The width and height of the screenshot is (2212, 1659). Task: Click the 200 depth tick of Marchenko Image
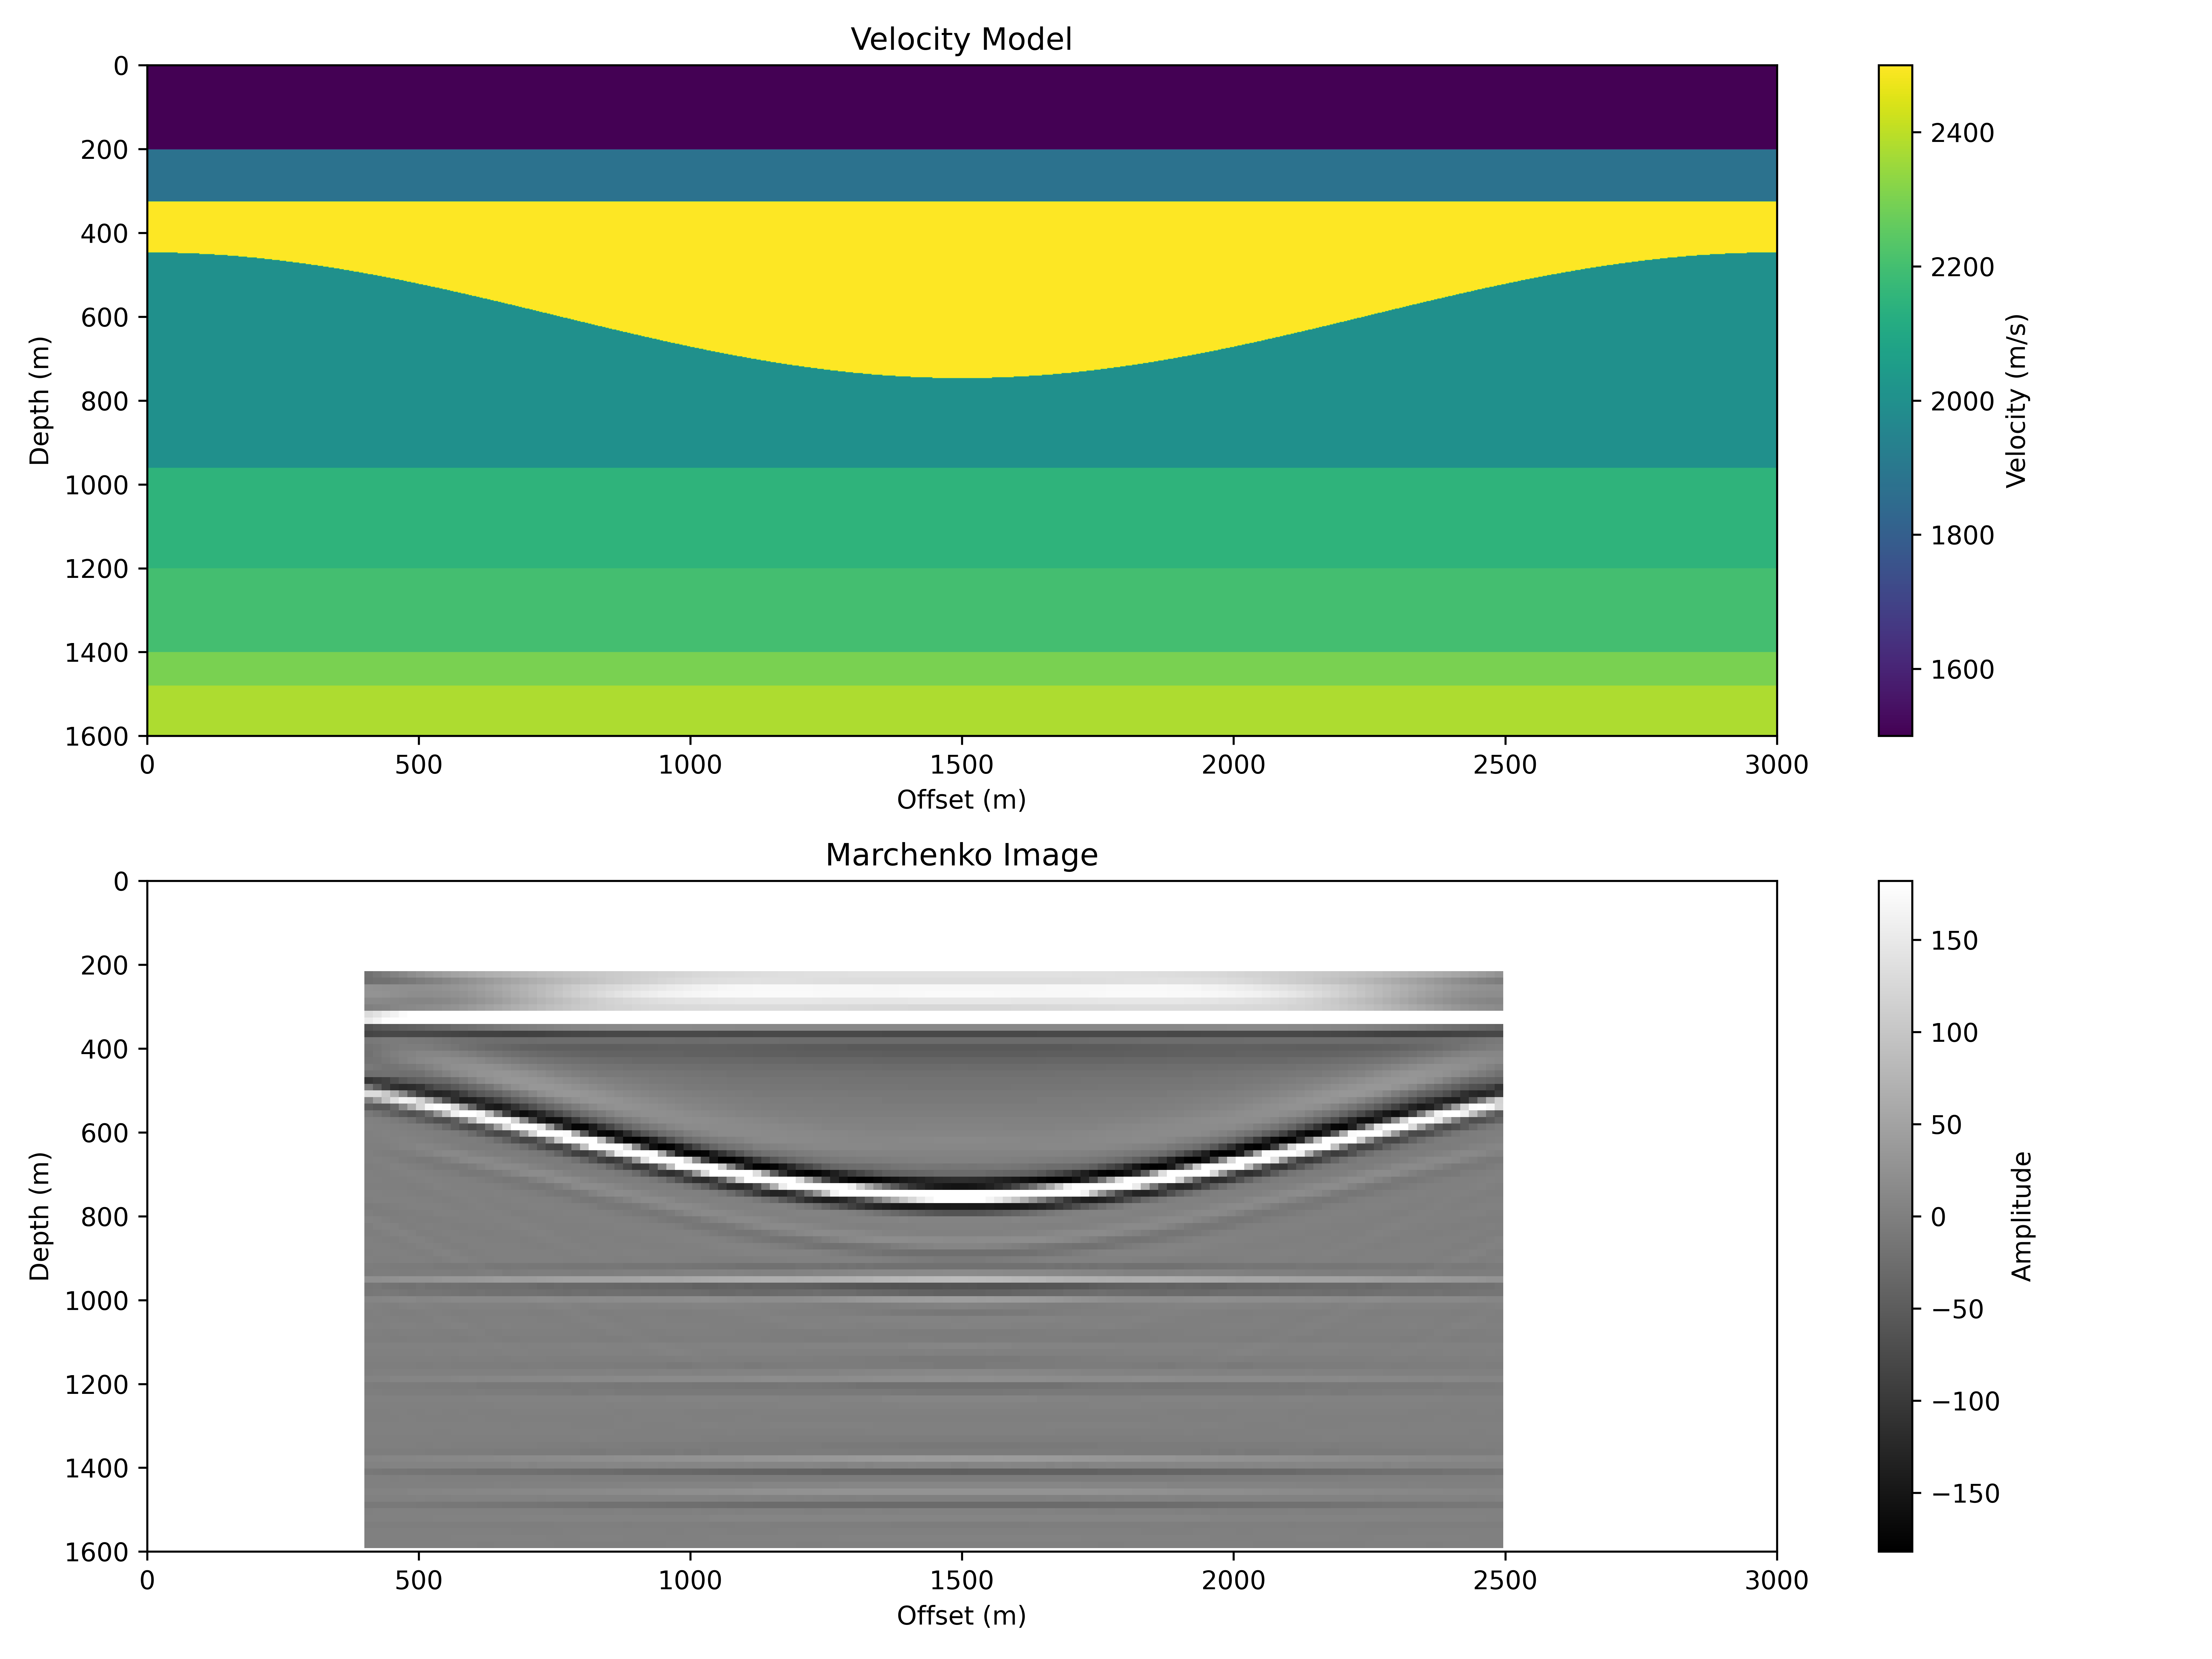(105, 965)
